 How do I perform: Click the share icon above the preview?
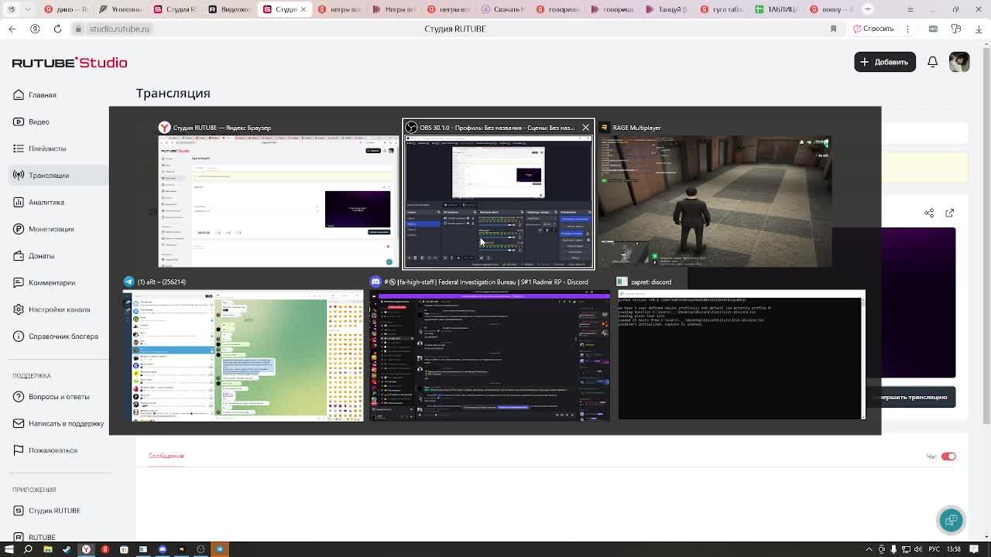pos(929,213)
